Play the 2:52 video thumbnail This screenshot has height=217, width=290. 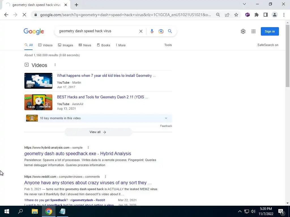tap(38, 81)
